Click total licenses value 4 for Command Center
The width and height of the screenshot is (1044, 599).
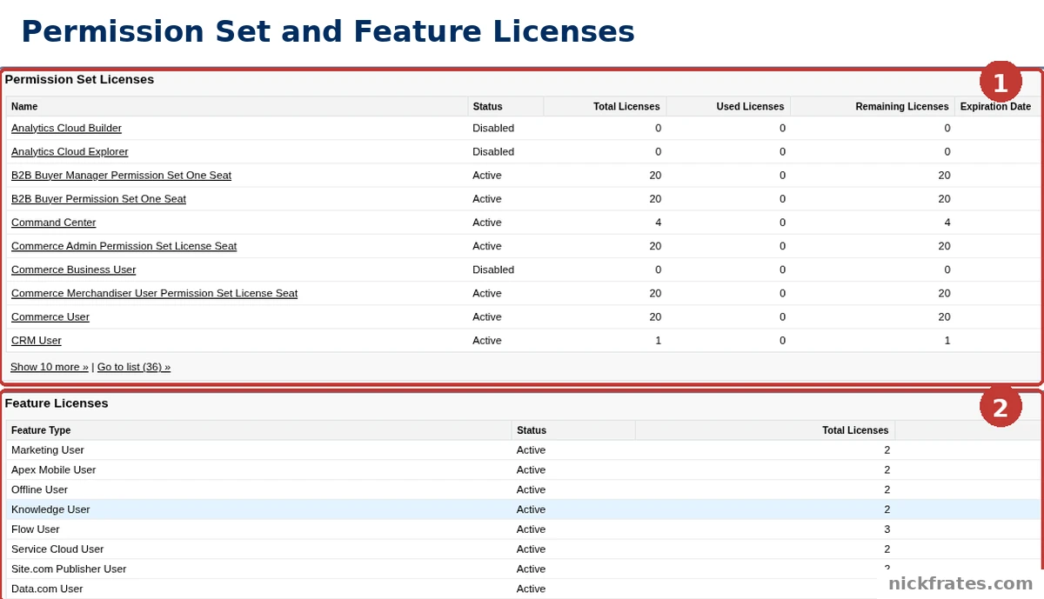pyautogui.click(x=658, y=222)
